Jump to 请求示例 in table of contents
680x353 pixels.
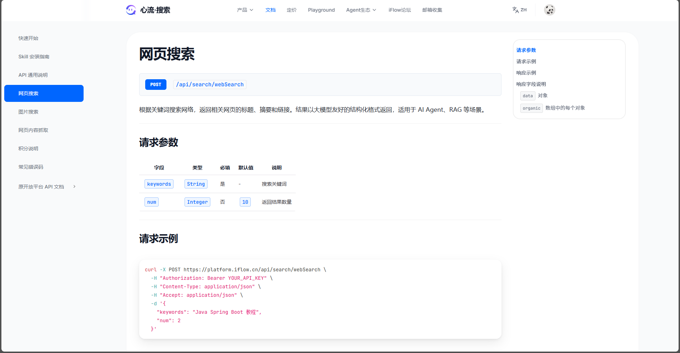[x=526, y=62]
